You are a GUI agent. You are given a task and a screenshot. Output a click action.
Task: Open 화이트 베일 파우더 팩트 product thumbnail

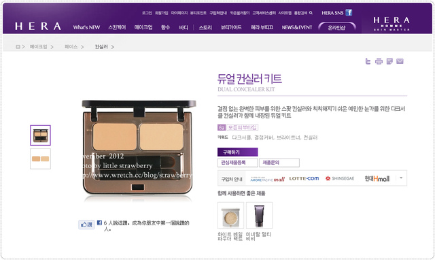pyautogui.click(x=230, y=215)
